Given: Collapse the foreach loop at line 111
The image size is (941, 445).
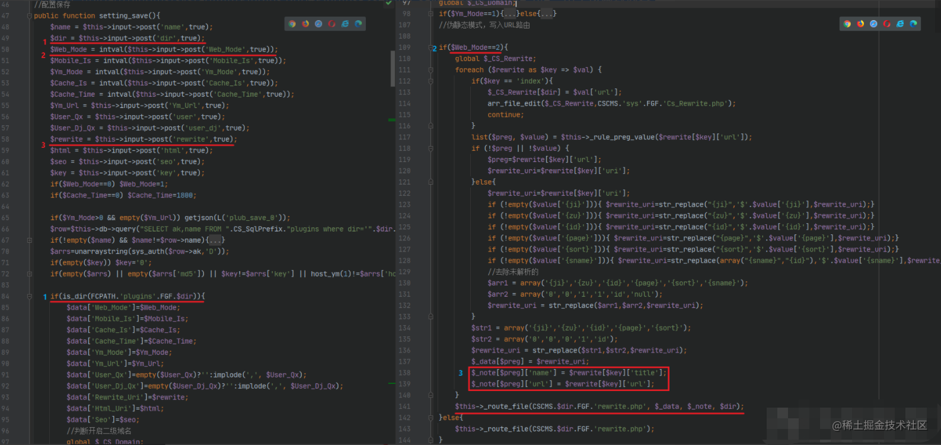Looking at the screenshot, I should point(430,70).
